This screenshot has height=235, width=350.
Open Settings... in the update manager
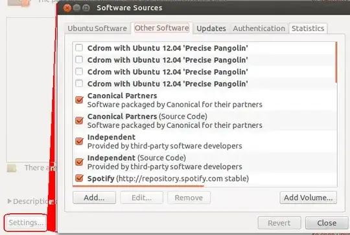[26, 223]
